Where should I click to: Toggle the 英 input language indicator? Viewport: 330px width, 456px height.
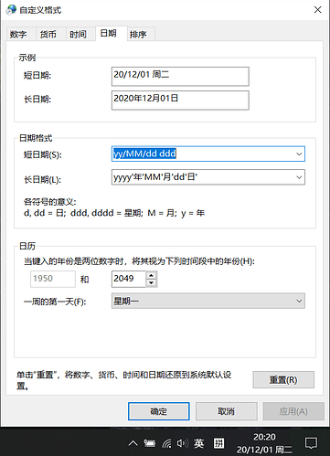pos(199,443)
